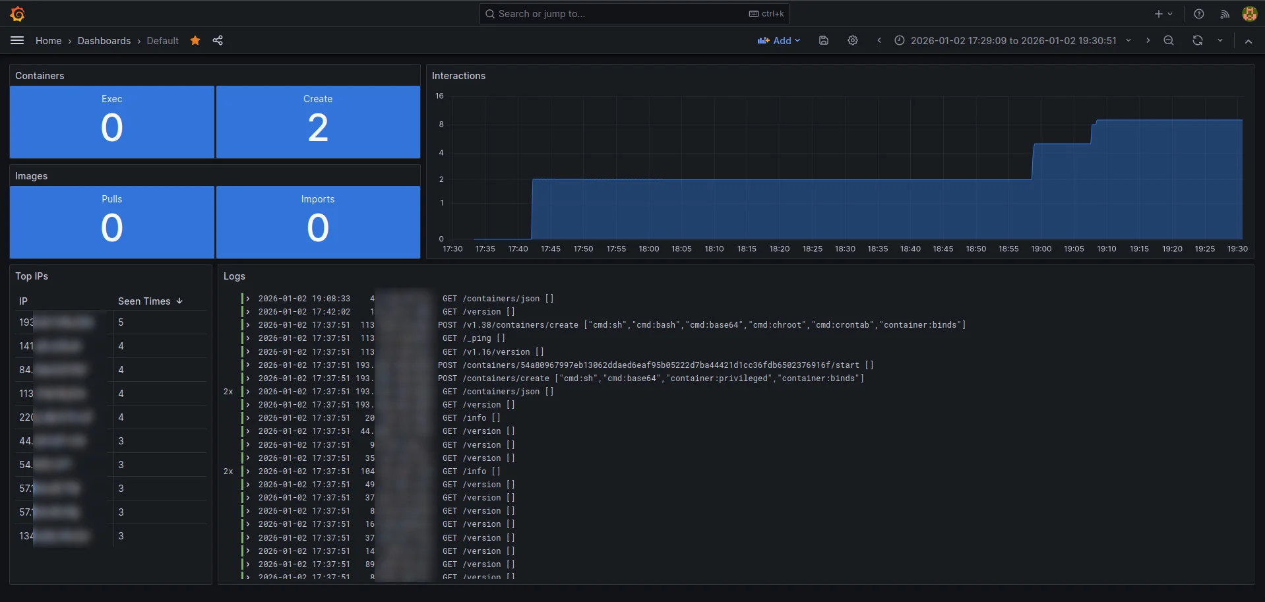Unfavorite the dashboard via the star
Screen dimensions: 1265x602
pos(195,40)
